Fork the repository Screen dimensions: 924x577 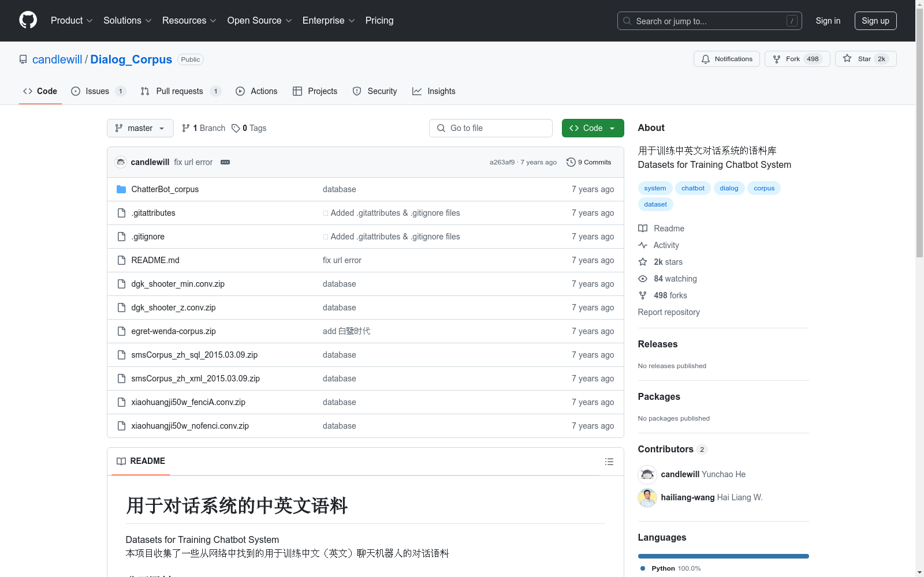[797, 59]
